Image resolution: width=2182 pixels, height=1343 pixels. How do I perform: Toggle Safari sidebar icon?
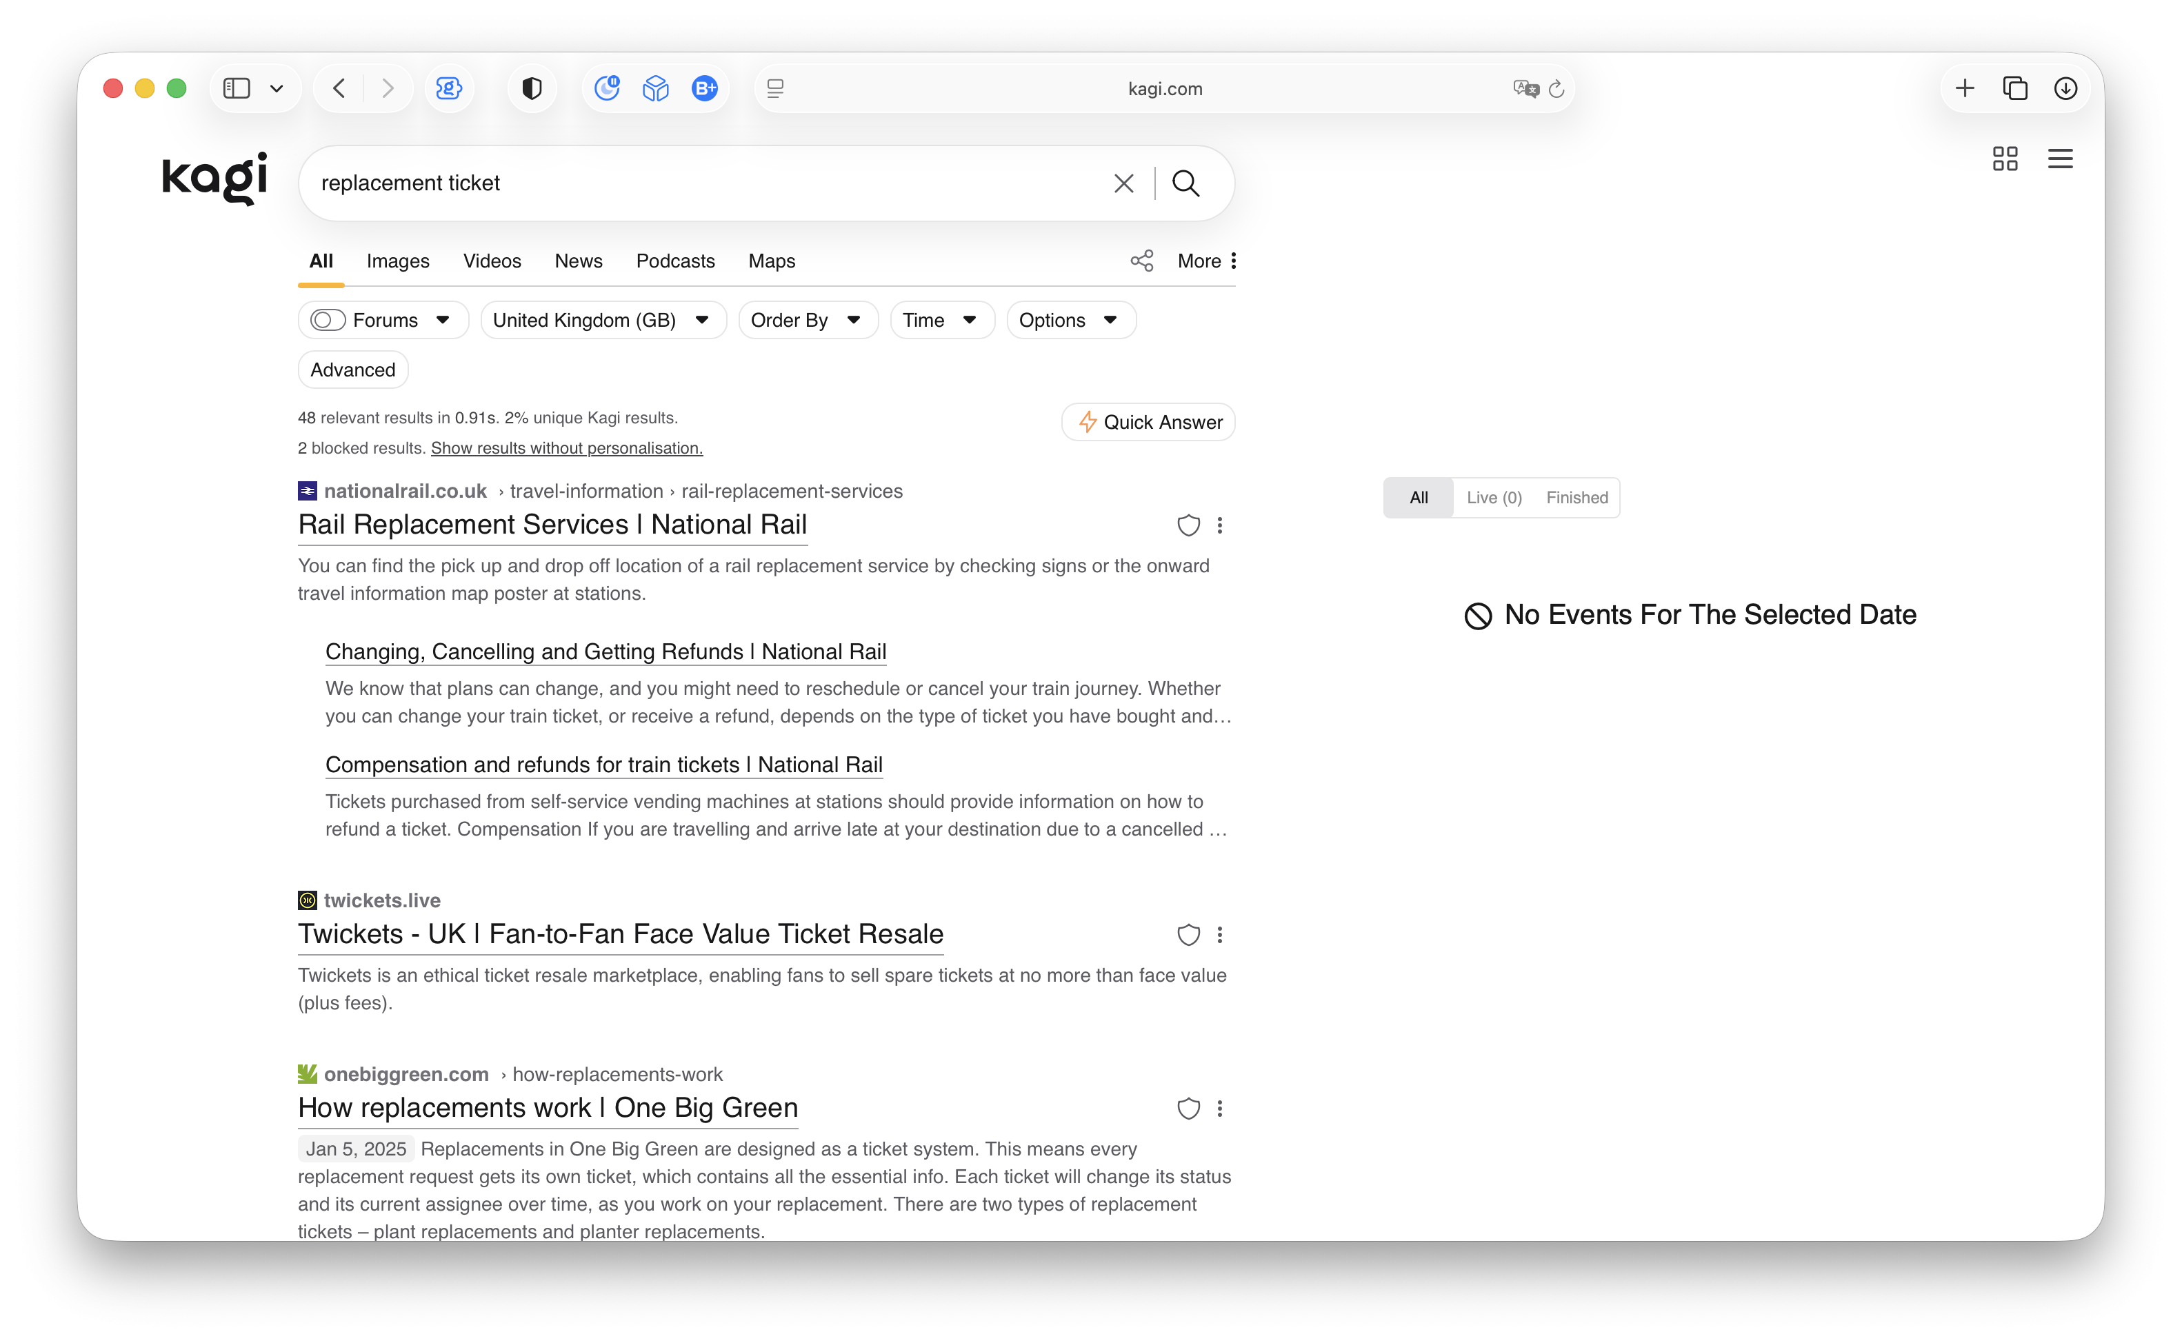237,88
